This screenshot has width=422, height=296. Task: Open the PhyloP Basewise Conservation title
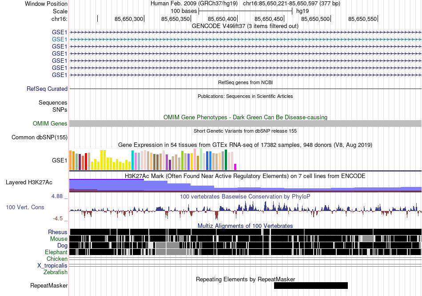tap(245, 197)
